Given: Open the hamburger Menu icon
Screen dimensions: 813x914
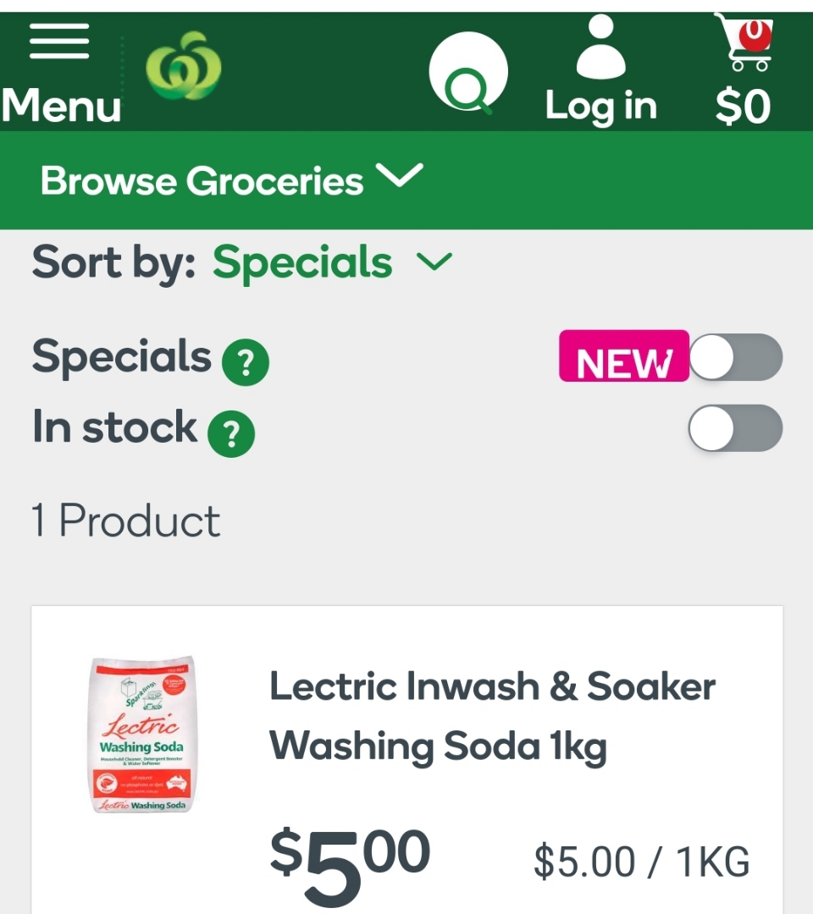Looking at the screenshot, I should pos(59,41).
